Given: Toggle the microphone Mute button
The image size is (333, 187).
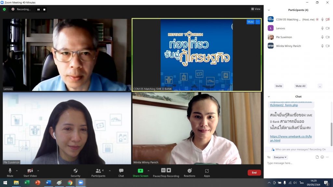Looking at the screenshot, I should pyautogui.click(x=10, y=171).
